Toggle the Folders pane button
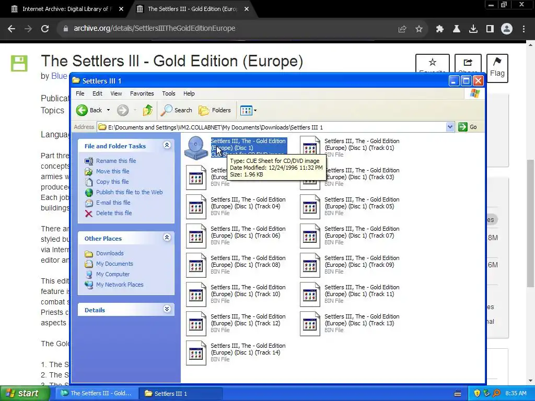Screen dimensions: 535x401 tap(215, 110)
